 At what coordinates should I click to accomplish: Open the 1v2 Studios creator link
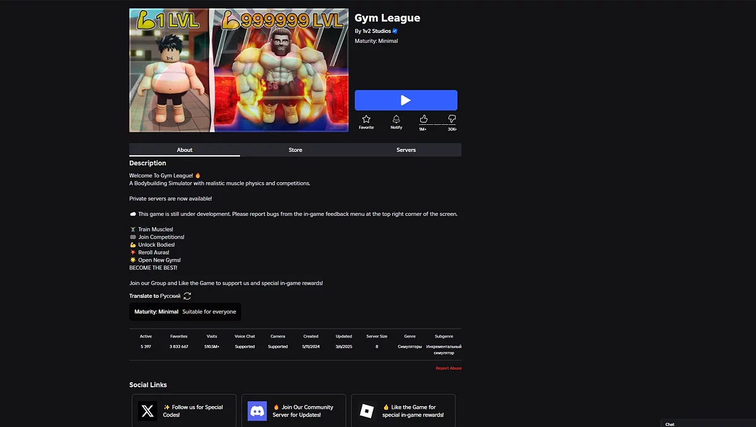pyautogui.click(x=376, y=31)
